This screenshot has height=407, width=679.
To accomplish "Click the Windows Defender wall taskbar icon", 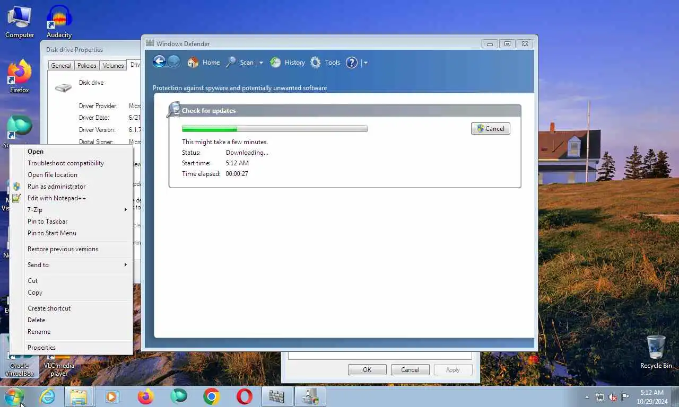I will pos(277,396).
